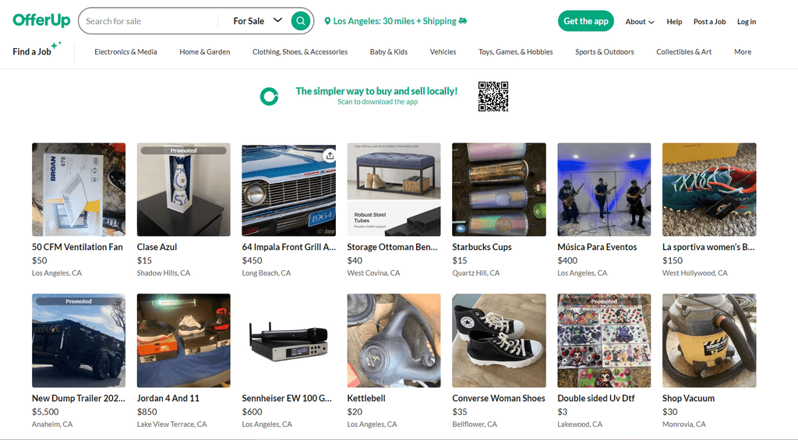
Task: Select the Electronics & Media category
Action: (125, 52)
